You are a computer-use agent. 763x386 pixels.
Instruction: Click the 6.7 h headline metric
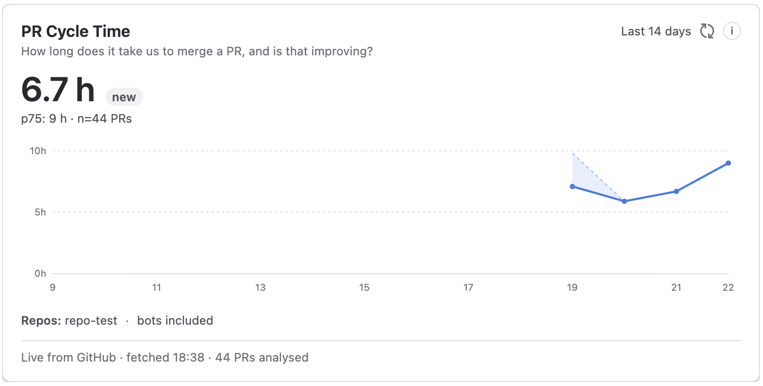click(58, 90)
